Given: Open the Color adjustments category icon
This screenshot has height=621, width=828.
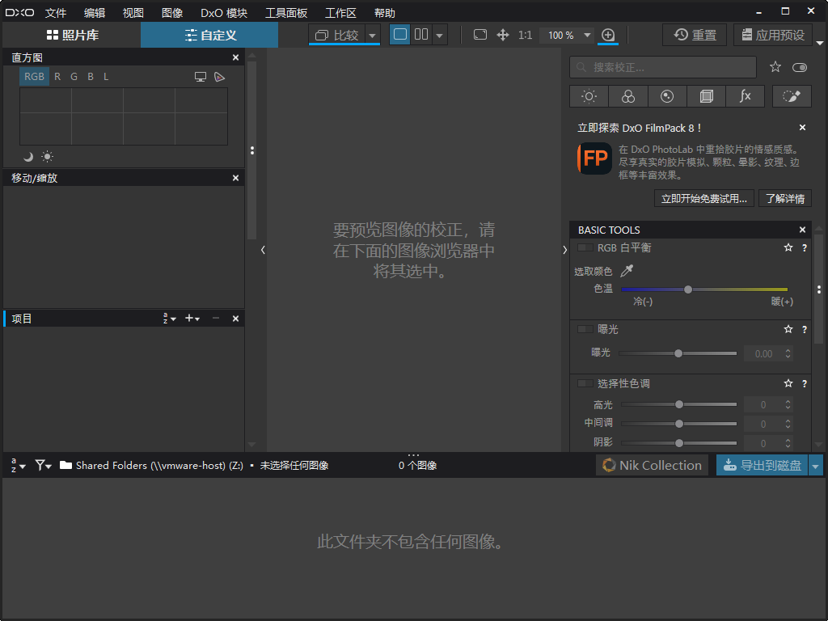Looking at the screenshot, I should click(627, 96).
